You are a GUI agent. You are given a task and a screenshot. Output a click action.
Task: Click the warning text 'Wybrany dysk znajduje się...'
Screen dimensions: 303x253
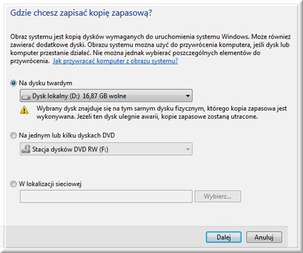[162, 112]
